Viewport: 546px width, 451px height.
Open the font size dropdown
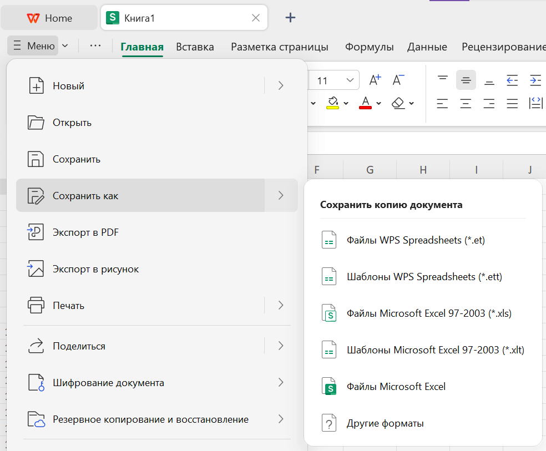pyautogui.click(x=350, y=80)
